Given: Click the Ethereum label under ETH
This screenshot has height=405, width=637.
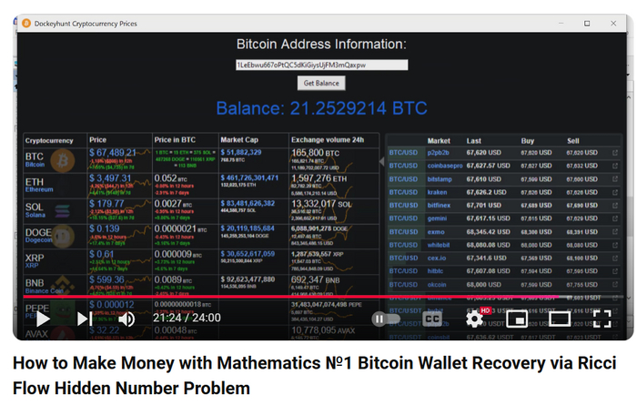Looking at the screenshot, I should click(39, 189).
